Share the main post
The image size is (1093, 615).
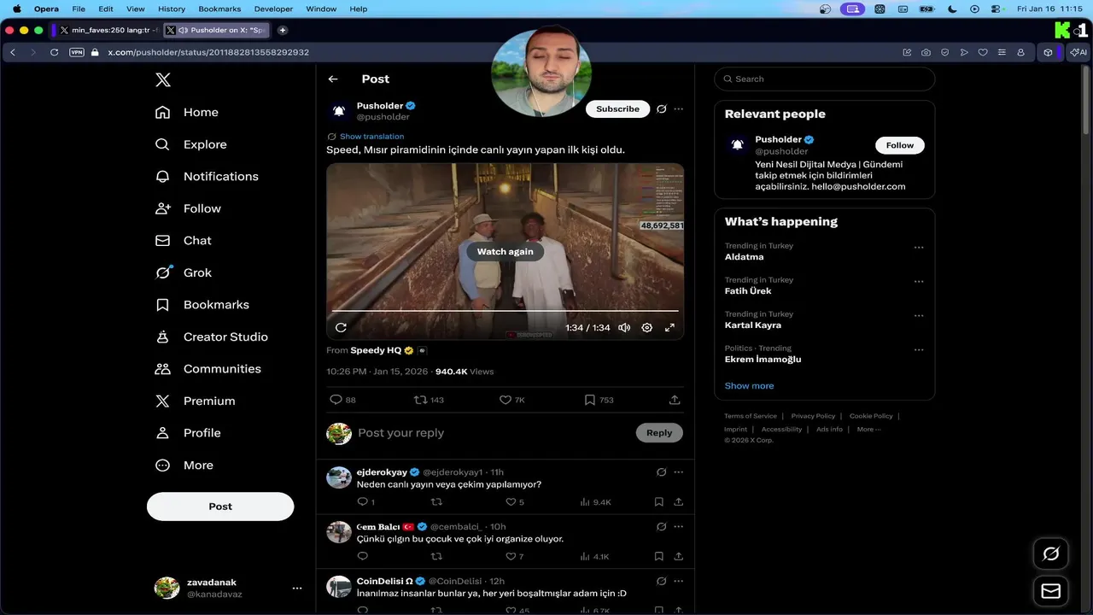[x=675, y=400]
